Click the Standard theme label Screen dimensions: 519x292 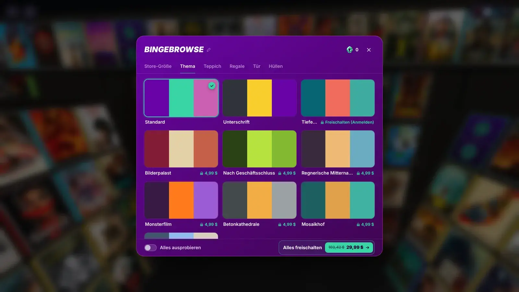tap(155, 122)
